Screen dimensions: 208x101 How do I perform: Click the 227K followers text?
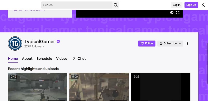click(x=34, y=46)
